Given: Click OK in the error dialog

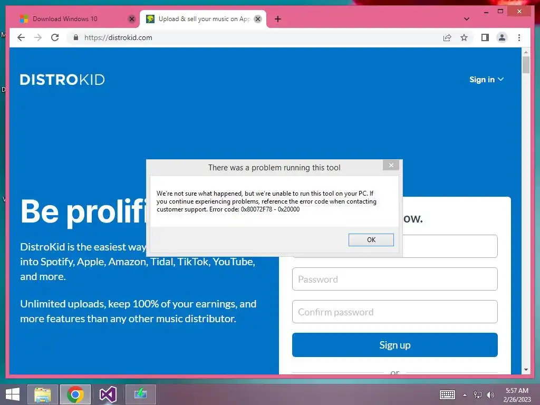Looking at the screenshot, I should click(x=371, y=240).
